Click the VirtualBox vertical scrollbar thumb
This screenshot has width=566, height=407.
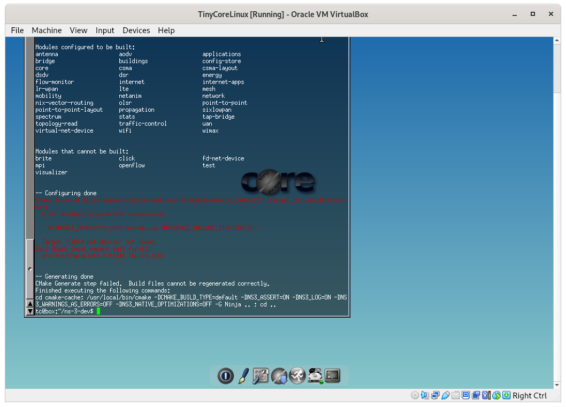tap(557, 68)
